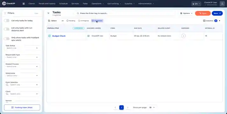
Task: Click the orange Sync button
Action: pyautogui.click(x=203, y=13)
